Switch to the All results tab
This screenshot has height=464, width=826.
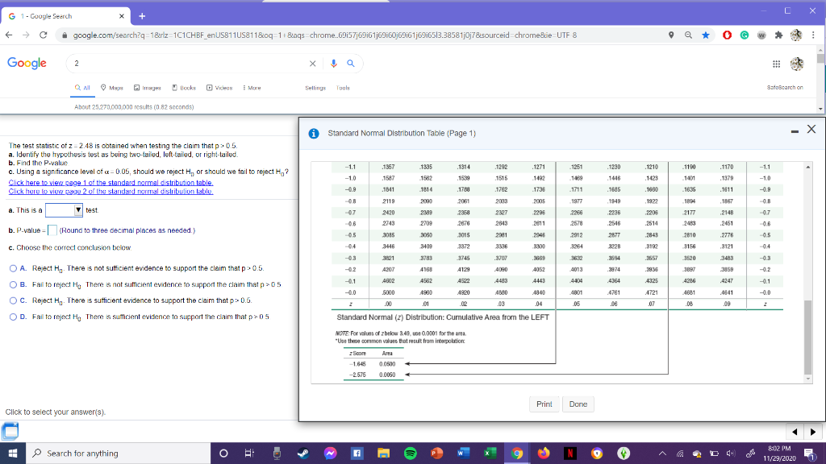[x=83, y=88]
